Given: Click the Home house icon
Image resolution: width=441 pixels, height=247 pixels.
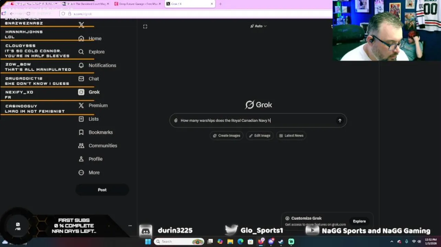Looking at the screenshot, I should click(x=81, y=38).
